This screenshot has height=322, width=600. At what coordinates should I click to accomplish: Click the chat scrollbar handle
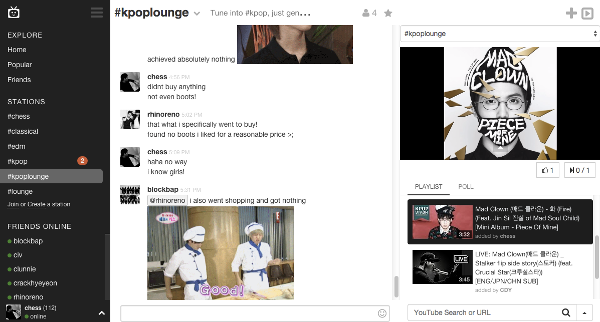(x=396, y=286)
